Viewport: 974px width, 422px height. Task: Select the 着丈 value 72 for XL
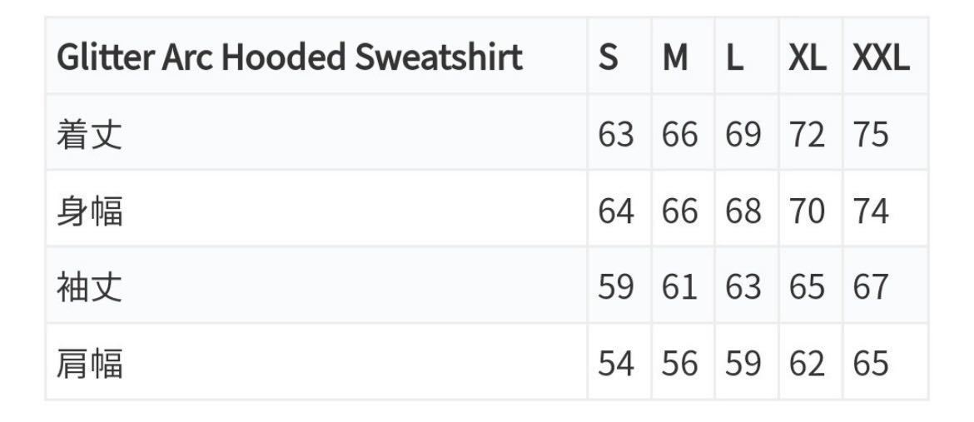[x=807, y=134]
